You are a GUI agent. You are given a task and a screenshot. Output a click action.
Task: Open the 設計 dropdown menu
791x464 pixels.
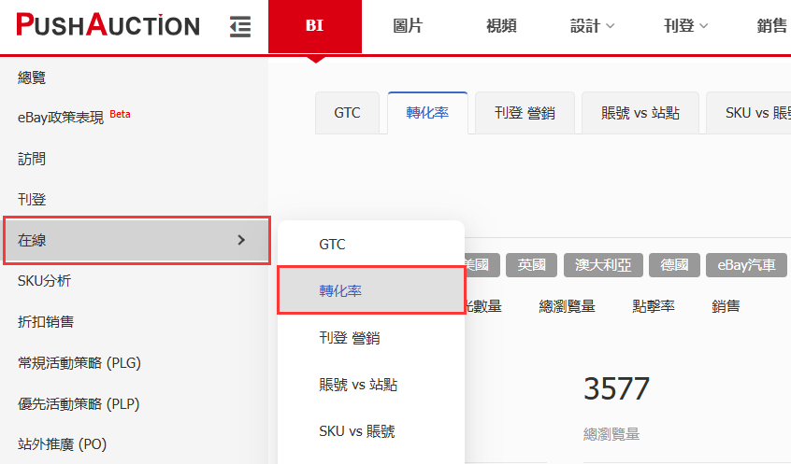click(592, 26)
